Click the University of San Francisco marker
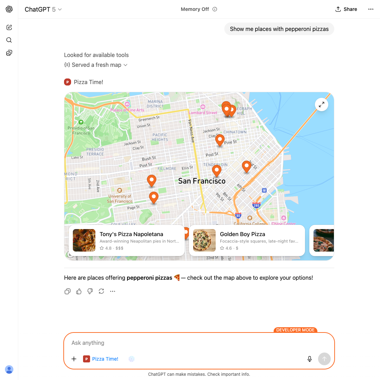 (x=120, y=190)
